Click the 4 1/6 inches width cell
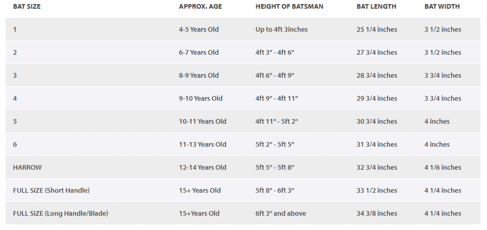Screen dimensions: 487x230 (x=443, y=168)
